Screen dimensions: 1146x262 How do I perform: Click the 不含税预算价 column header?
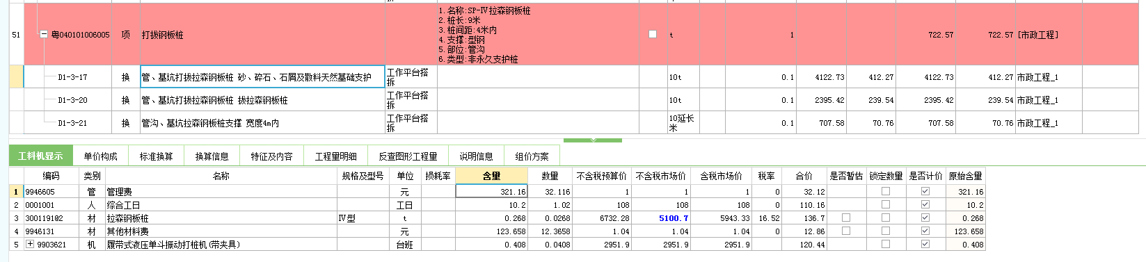point(601,176)
